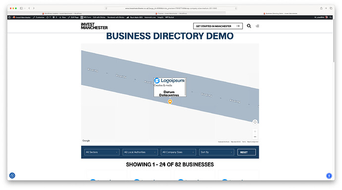Image resolution: width=342 pixels, height=190 pixels.
Task: Click Customise in admin bar
Action: pyautogui.click(x=38, y=17)
